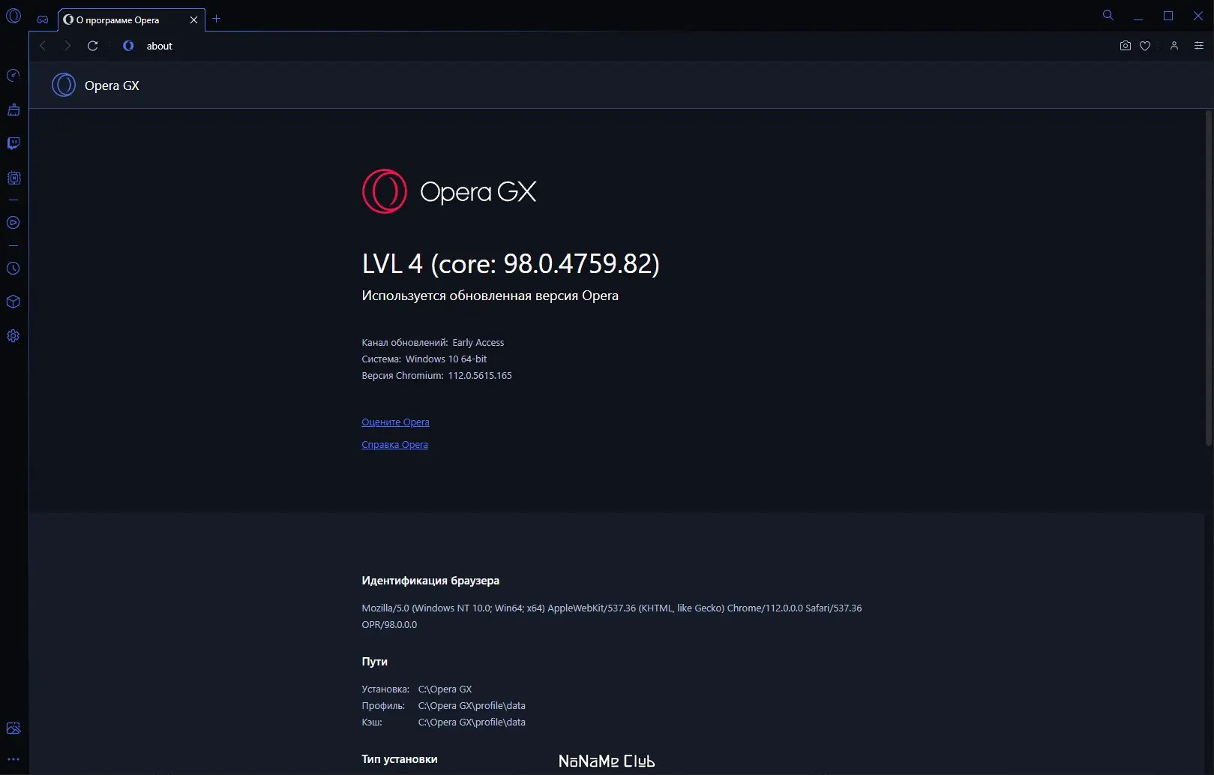
Task: Go forward with the forward arrow
Action: tap(67, 46)
